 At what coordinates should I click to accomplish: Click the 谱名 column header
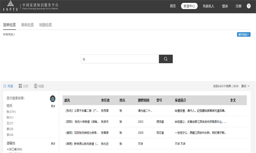tap(67, 100)
